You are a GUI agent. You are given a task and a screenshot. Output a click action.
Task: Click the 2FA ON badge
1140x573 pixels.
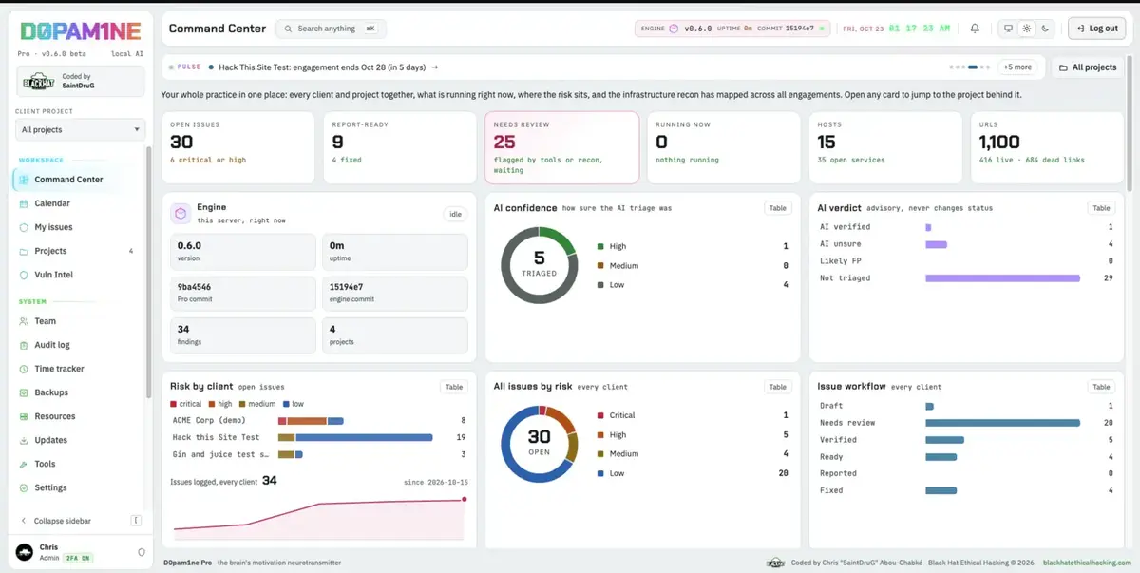tap(78, 558)
